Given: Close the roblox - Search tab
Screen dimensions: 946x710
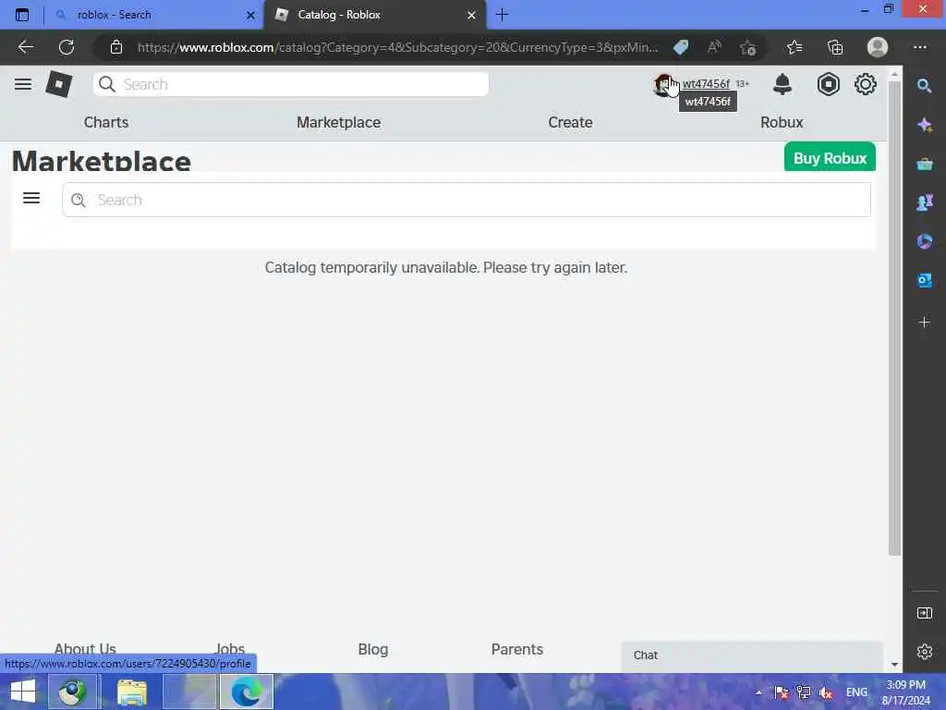Looking at the screenshot, I should pyautogui.click(x=250, y=15).
